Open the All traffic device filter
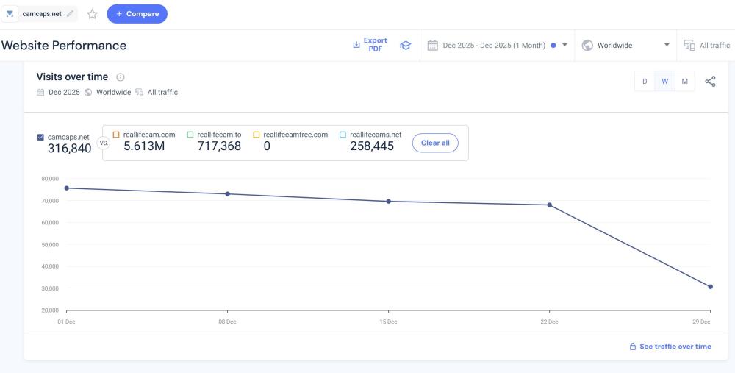Screen dimensions: 735x373 click(706, 46)
